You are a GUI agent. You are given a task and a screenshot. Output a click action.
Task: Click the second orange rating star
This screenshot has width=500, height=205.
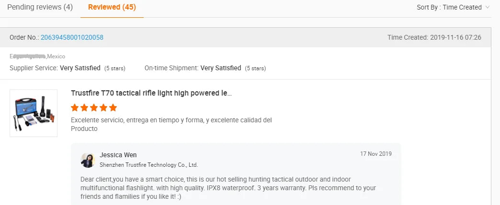pos(84,108)
